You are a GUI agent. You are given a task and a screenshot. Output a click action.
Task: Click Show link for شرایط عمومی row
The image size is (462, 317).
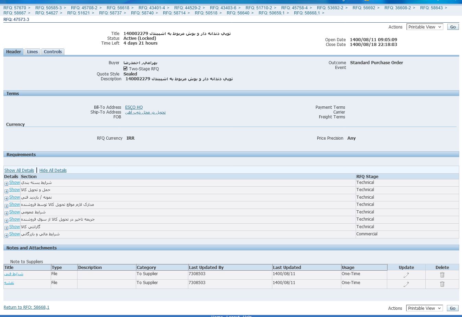pos(14,212)
